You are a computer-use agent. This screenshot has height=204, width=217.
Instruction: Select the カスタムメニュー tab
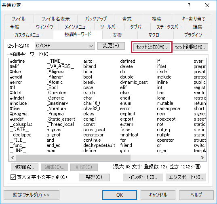pos(29,35)
